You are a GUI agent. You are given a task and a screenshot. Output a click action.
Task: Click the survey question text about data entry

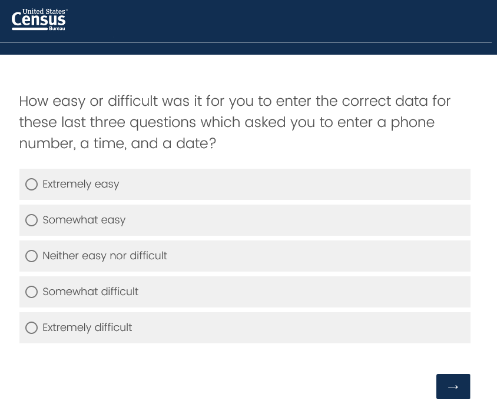pyautogui.click(x=234, y=122)
